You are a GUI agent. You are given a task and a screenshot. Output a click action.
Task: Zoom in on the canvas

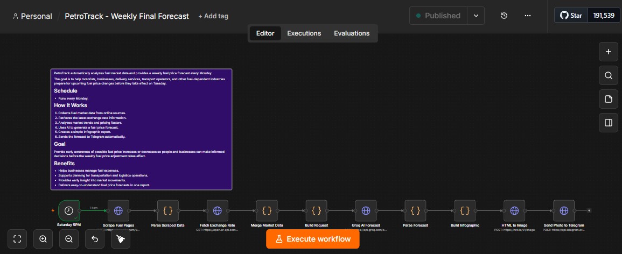[43, 239]
